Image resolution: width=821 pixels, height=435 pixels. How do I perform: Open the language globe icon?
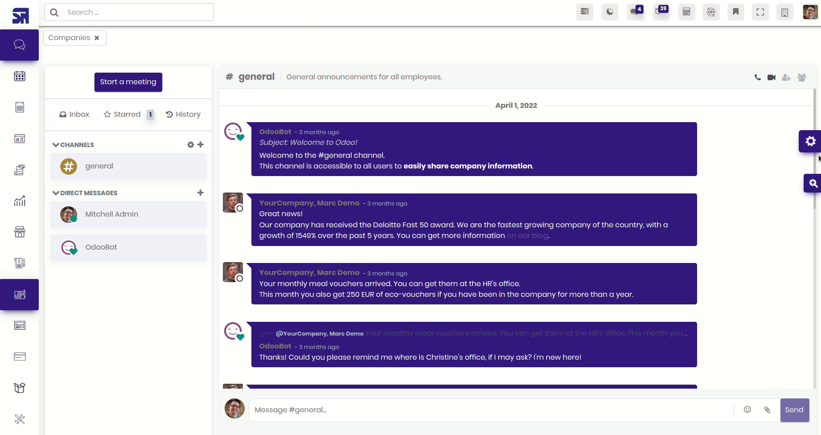click(711, 12)
